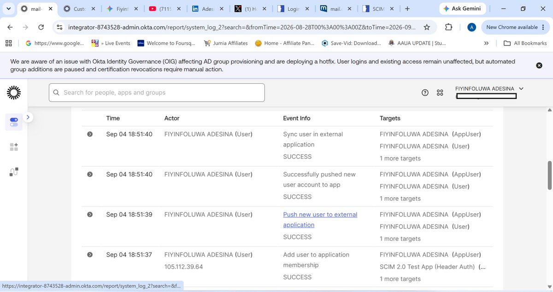Image resolution: width=553 pixels, height=292 pixels.
Task: Open the Home - Affiliate Pan... bookmark
Action: (284, 43)
